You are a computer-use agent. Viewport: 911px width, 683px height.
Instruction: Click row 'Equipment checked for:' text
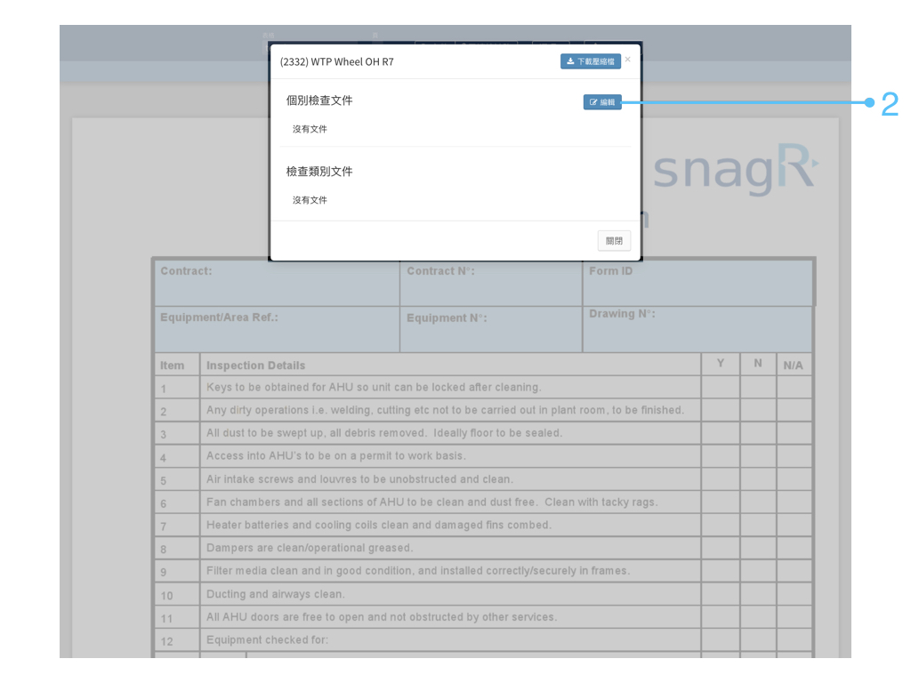pos(267,640)
